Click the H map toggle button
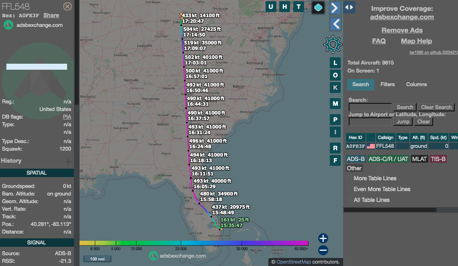The width and height of the screenshot is (458, 266). 285,6
